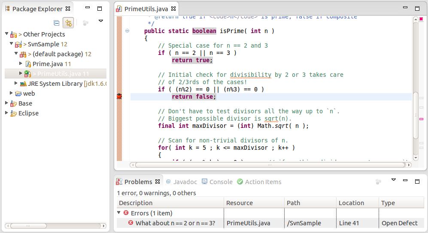Click the Problems tab icon
This screenshot has width=428, height=233.
click(x=119, y=182)
